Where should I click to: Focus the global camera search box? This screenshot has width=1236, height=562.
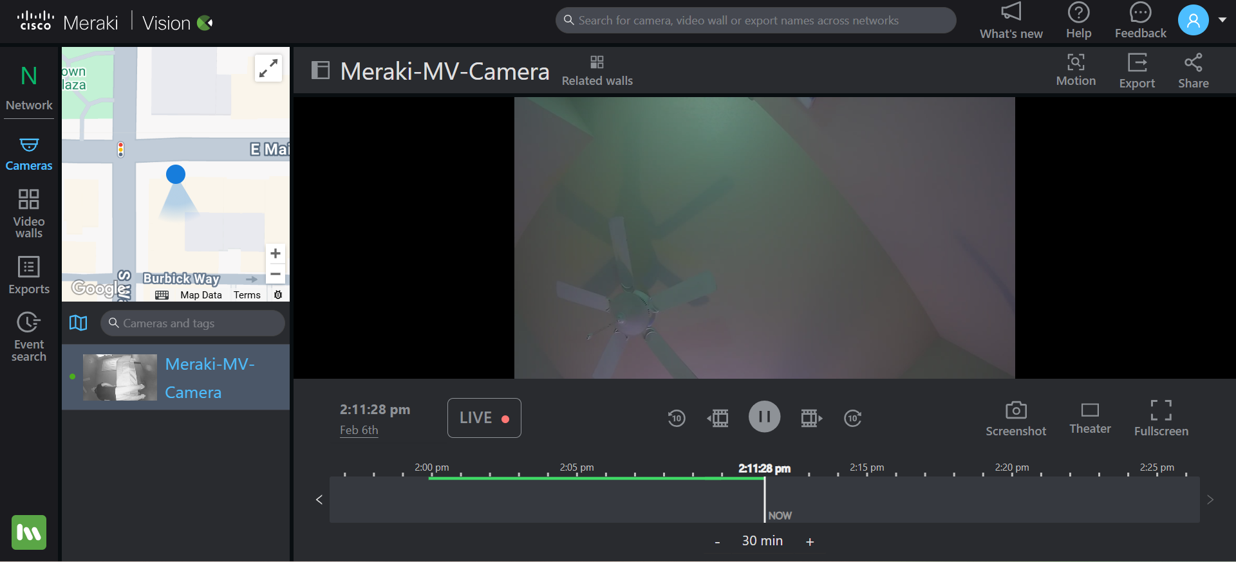click(756, 21)
